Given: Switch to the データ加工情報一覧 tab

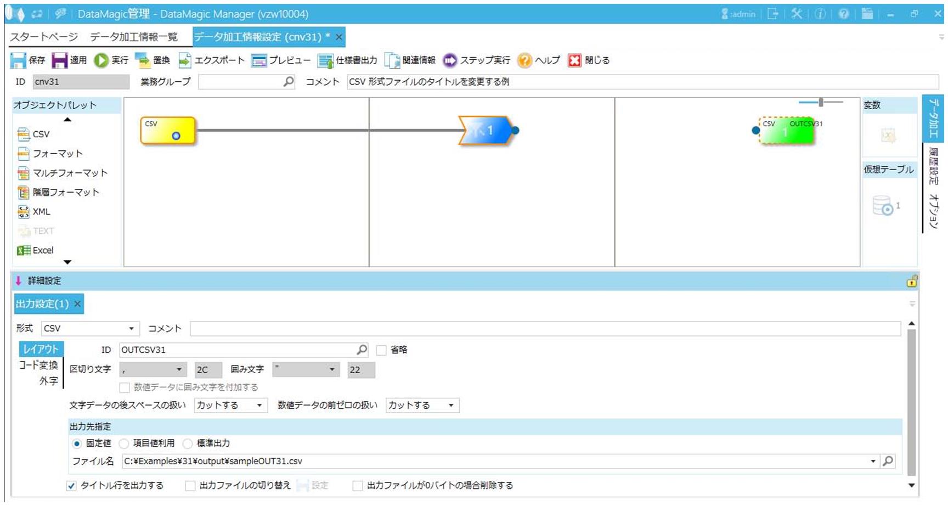Looking at the screenshot, I should coord(134,37).
